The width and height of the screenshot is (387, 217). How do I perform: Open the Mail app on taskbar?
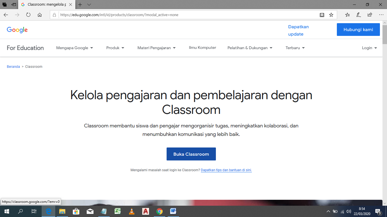90,211
